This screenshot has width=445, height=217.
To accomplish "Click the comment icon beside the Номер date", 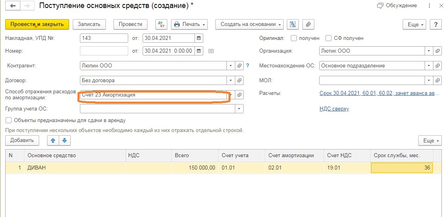I will click(x=211, y=51).
